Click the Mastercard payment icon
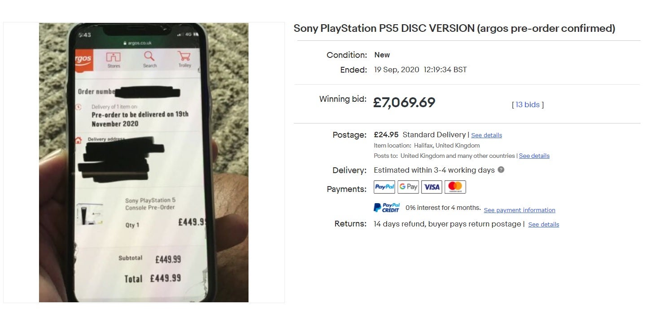650x309 pixels. [455, 187]
